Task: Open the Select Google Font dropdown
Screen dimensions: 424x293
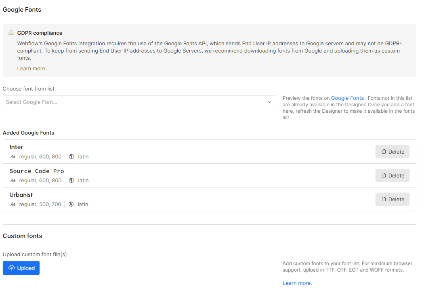Action: coord(139,102)
